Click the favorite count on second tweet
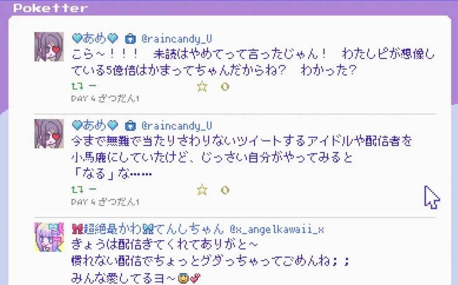This screenshot has width=458, height=285. pos(225,190)
